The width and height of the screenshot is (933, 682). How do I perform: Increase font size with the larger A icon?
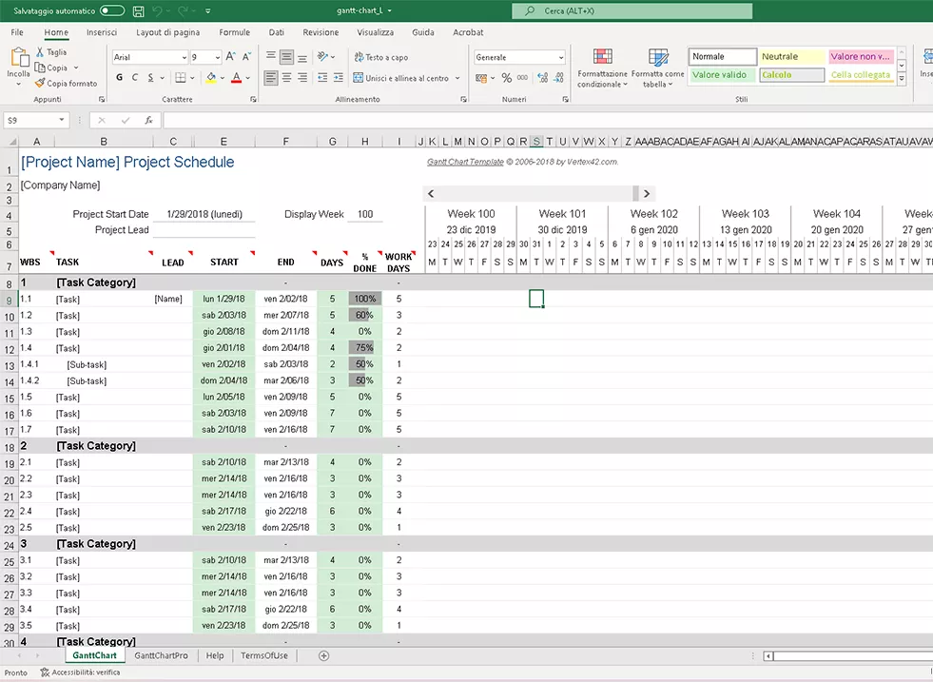230,56
